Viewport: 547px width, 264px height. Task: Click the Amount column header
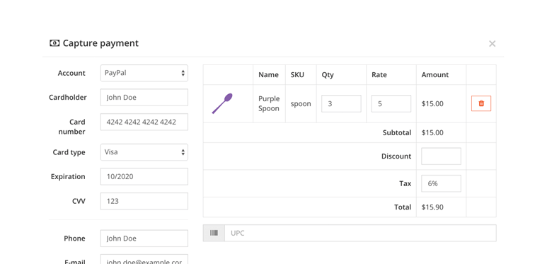coord(435,74)
